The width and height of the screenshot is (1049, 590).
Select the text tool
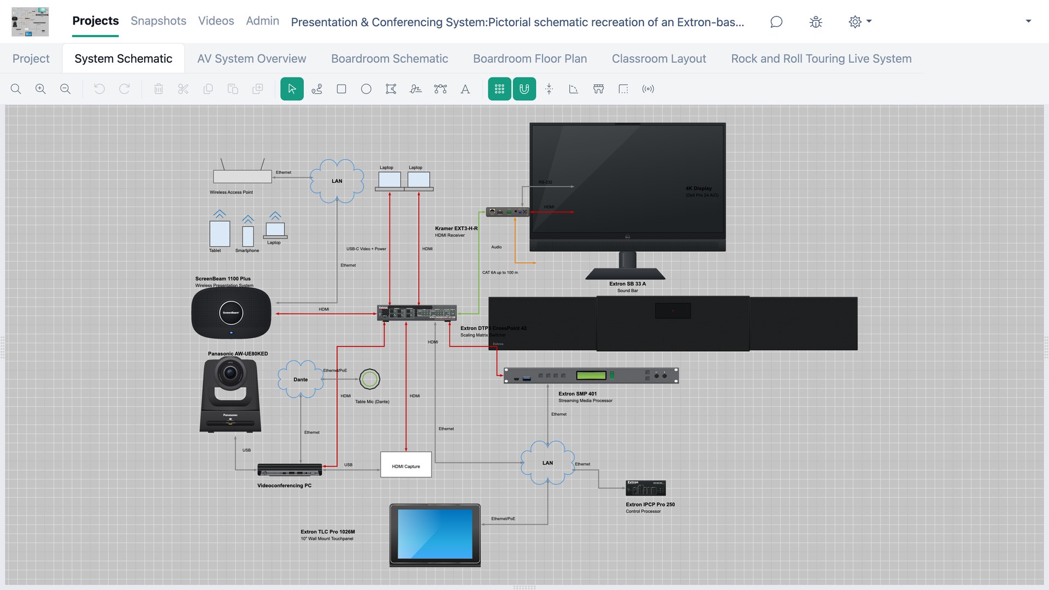pyautogui.click(x=465, y=89)
